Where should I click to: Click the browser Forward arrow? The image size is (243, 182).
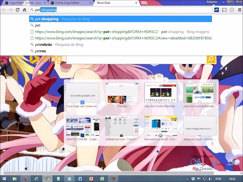tap(11, 10)
